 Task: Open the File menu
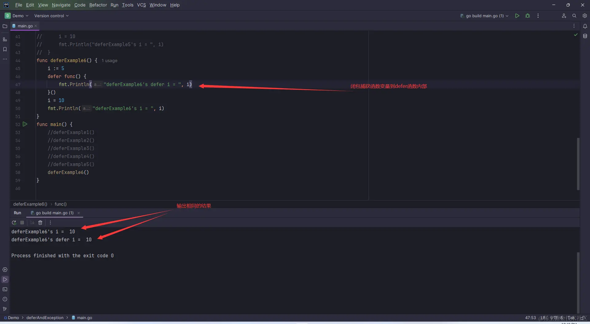pyautogui.click(x=19, y=5)
